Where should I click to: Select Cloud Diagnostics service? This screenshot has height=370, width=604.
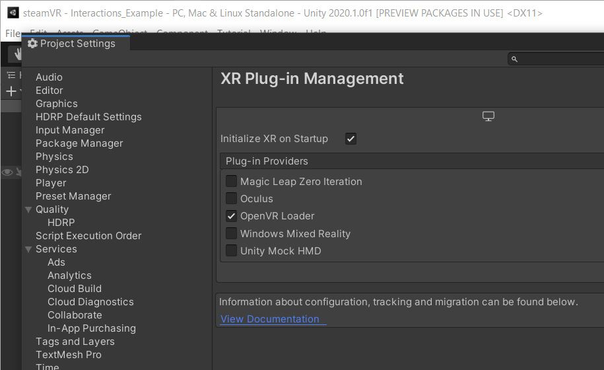(x=90, y=302)
